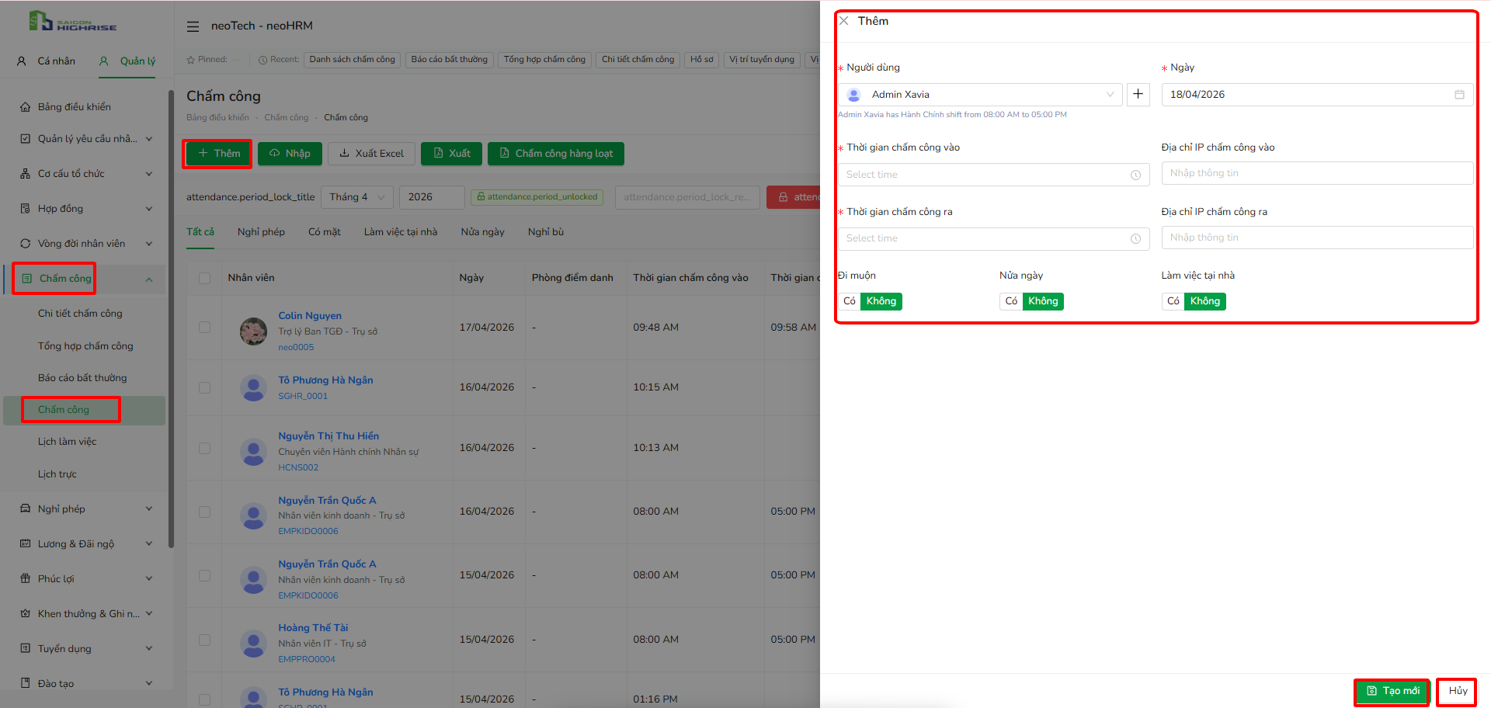Click the attendance.period_unlocked badge
The height and width of the screenshot is (708, 1491).
tap(537, 197)
